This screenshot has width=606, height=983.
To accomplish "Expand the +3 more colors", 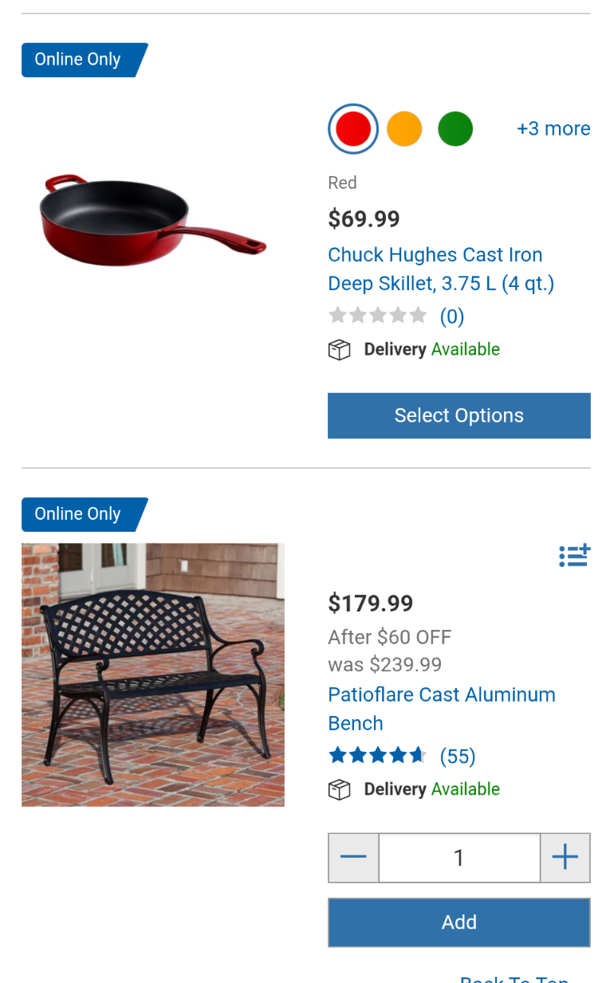I will [x=553, y=128].
